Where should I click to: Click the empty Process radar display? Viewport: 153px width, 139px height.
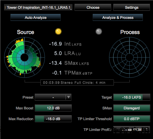click(x=129, y=58)
